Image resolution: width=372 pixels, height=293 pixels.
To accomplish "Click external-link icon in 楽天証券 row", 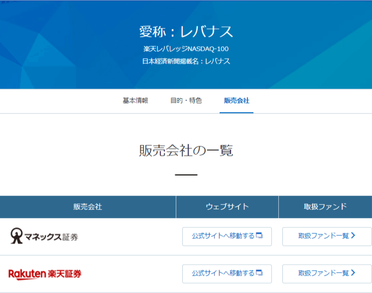I will pos(259,273).
